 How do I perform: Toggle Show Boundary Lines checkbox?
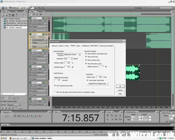click(x=86, y=63)
